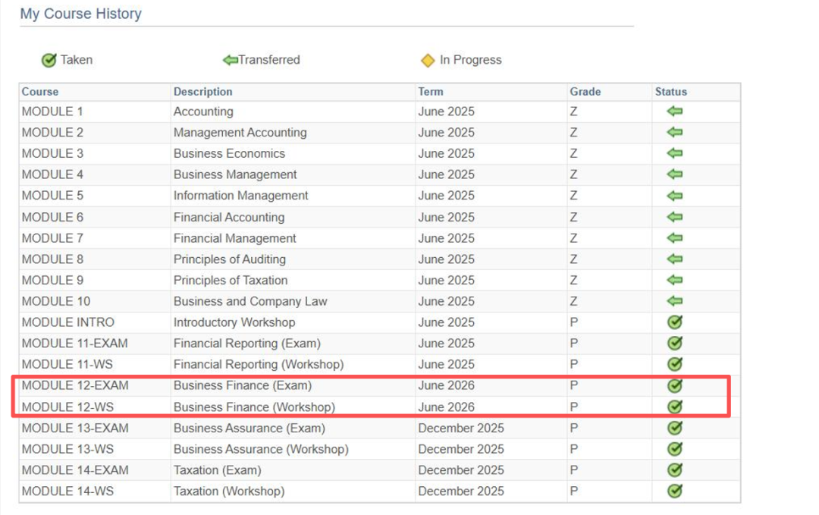The height and width of the screenshot is (515, 819).
Task: Click the December 2025 term for MODULE 13-EXAM
Action: (461, 428)
